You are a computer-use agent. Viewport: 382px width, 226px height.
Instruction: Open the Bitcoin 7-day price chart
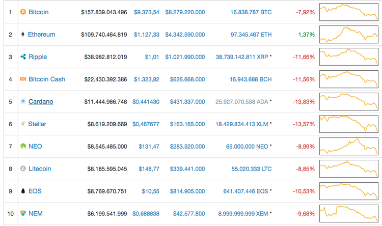click(x=349, y=12)
